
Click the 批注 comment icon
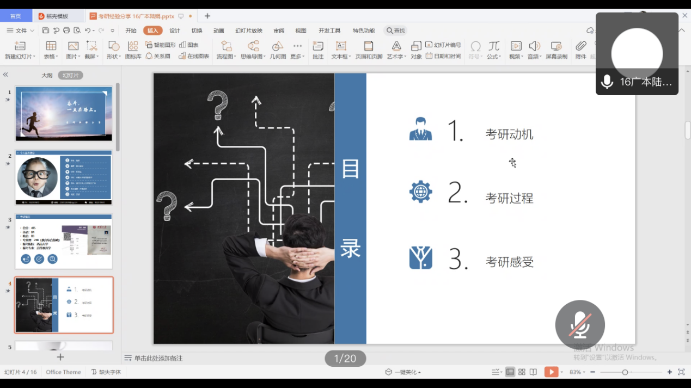(x=318, y=50)
